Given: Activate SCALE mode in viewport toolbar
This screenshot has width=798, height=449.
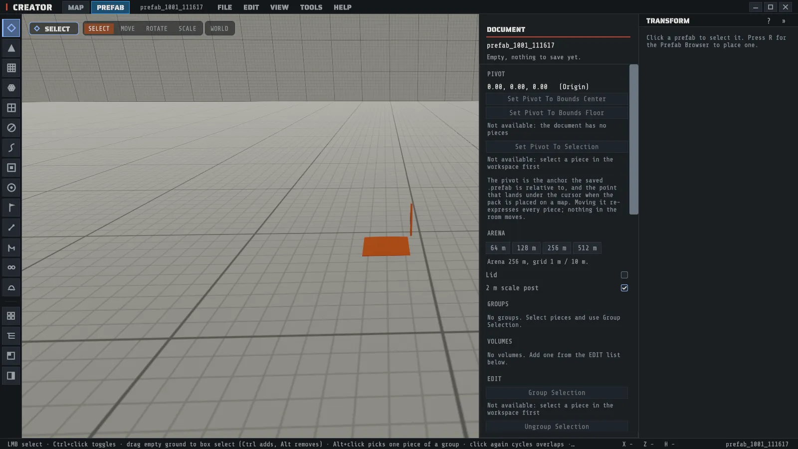Looking at the screenshot, I should point(188,28).
